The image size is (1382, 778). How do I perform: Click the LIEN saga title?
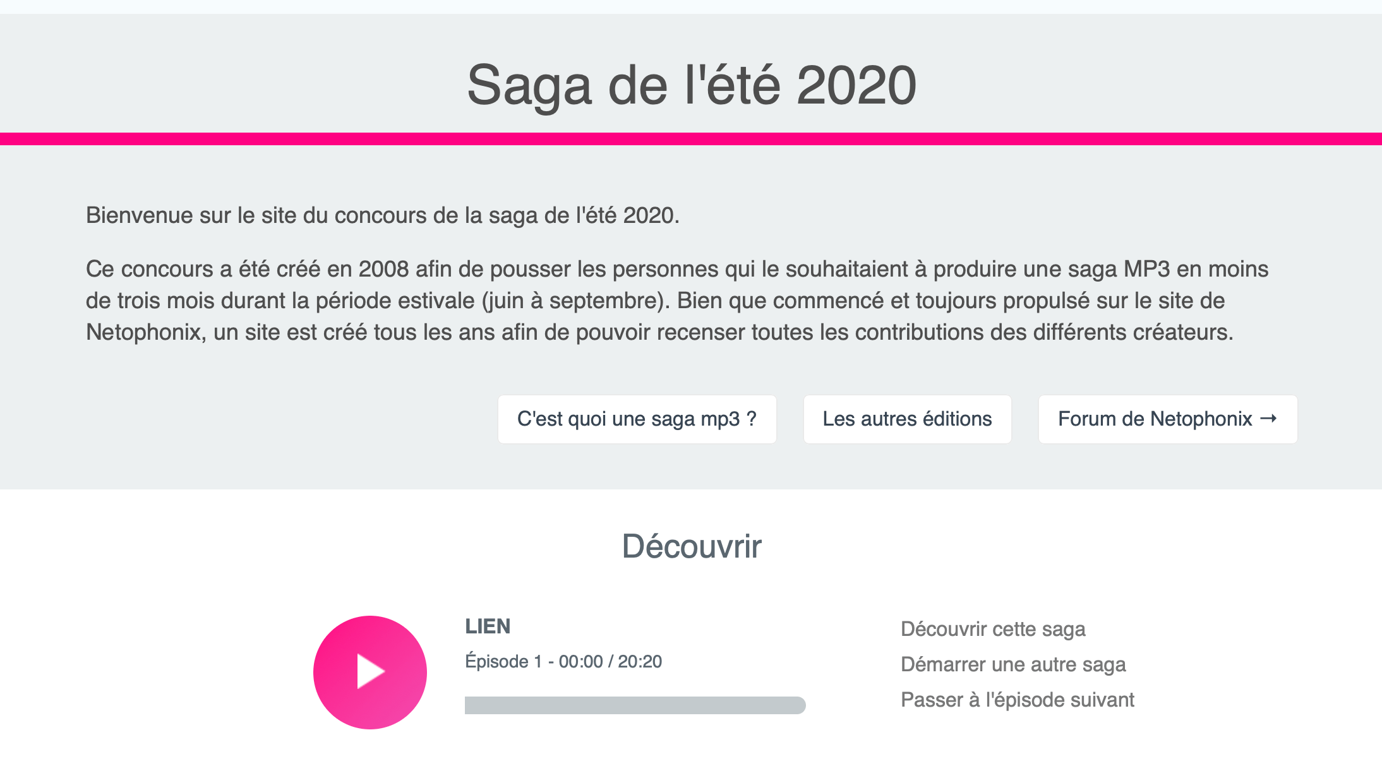(488, 626)
